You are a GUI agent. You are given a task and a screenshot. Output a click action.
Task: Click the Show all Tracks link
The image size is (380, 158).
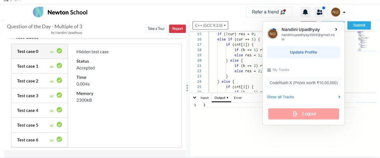tap(280, 97)
